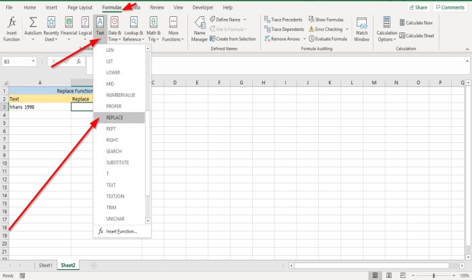Viewport: 472px width, 280px height.
Task: Click the zoom slider handle
Action: (x=434, y=275)
